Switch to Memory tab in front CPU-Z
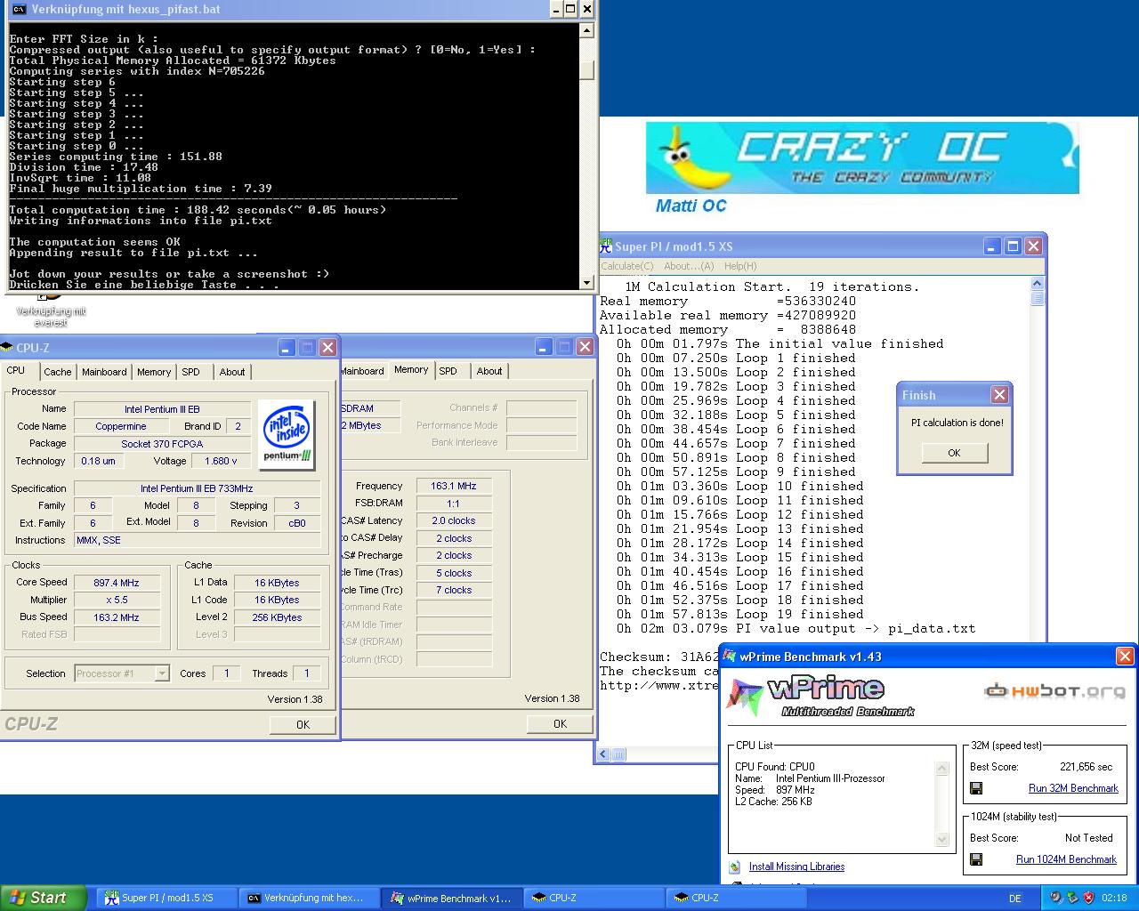This screenshot has height=911, width=1139. pos(154,372)
